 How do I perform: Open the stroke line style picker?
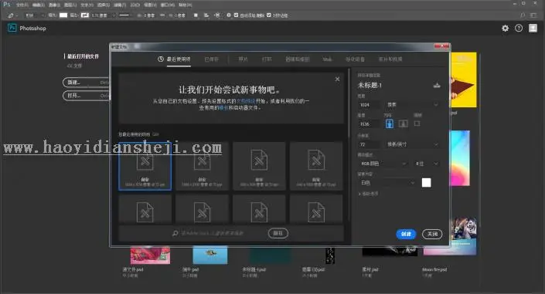point(124,15)
